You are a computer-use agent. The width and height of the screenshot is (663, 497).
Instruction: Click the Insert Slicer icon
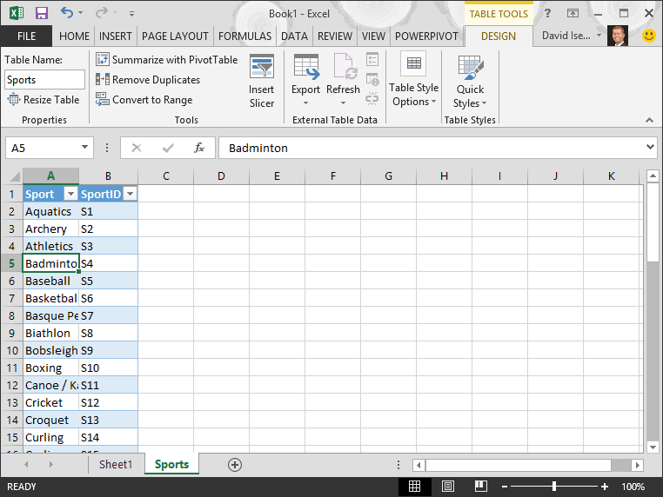[262, 67]
